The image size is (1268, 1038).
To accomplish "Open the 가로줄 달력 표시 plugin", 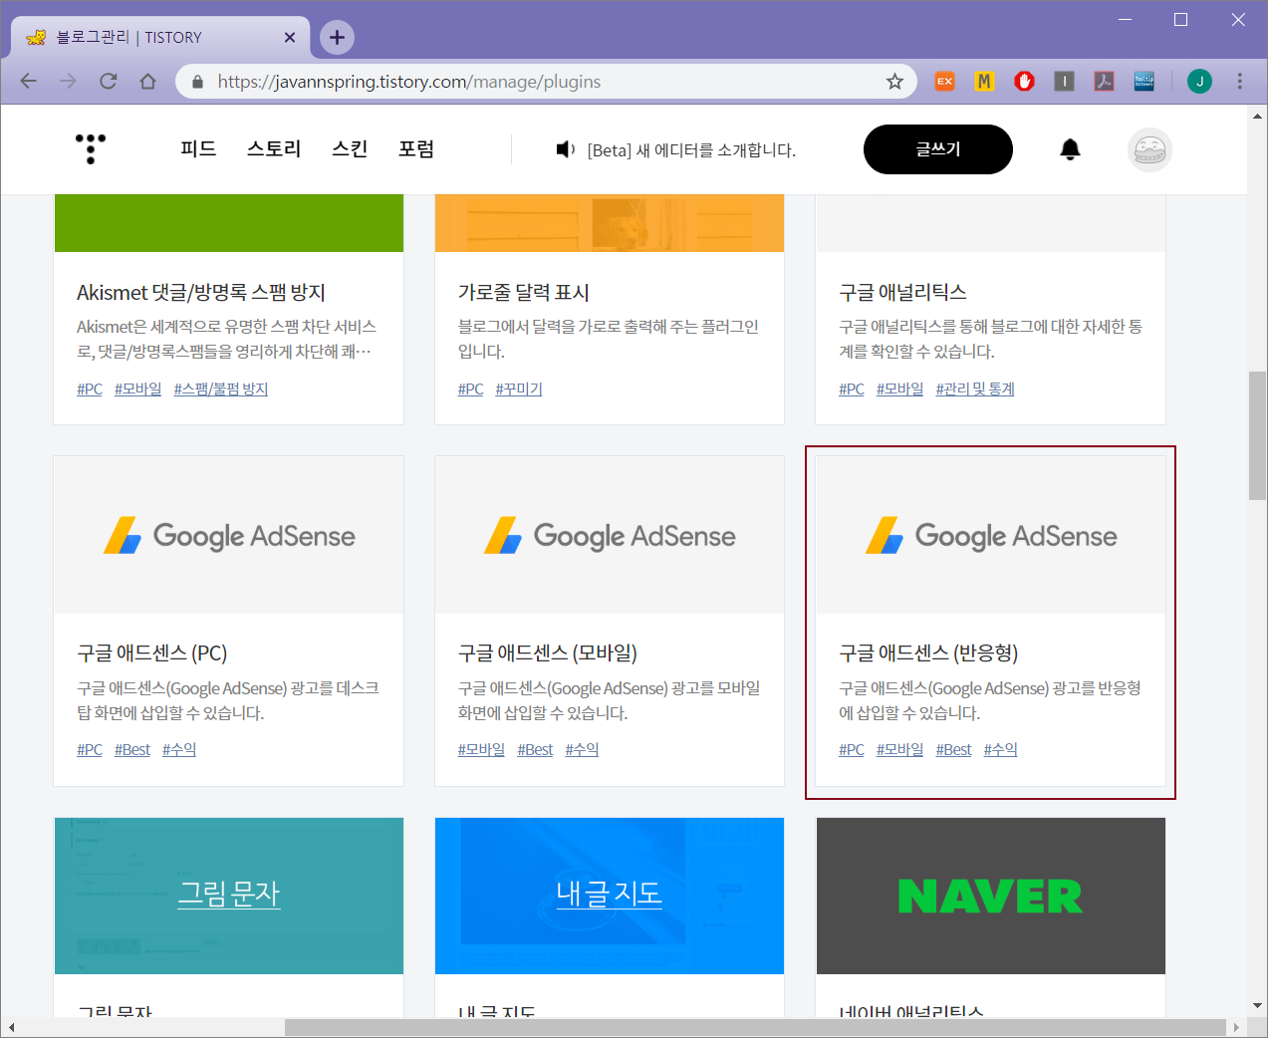I will point(524,293).
